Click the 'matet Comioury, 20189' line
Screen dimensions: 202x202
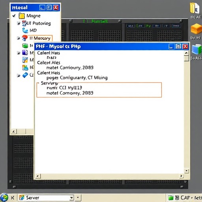click(70, 67)
